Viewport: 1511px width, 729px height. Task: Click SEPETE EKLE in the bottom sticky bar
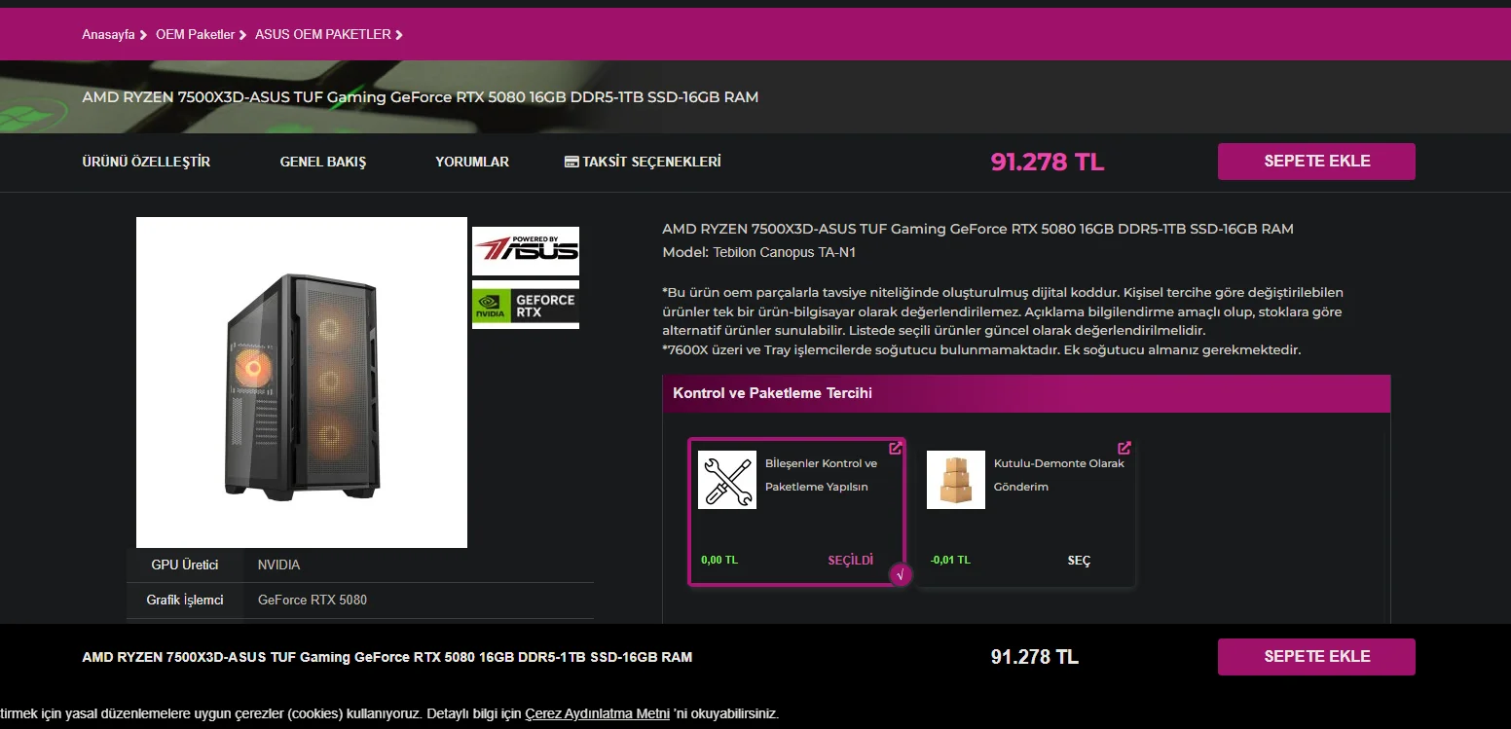[1316, 657]
